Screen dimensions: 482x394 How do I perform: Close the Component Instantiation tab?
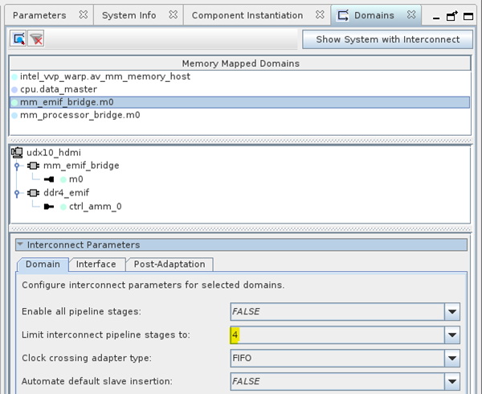click(320, 15)
